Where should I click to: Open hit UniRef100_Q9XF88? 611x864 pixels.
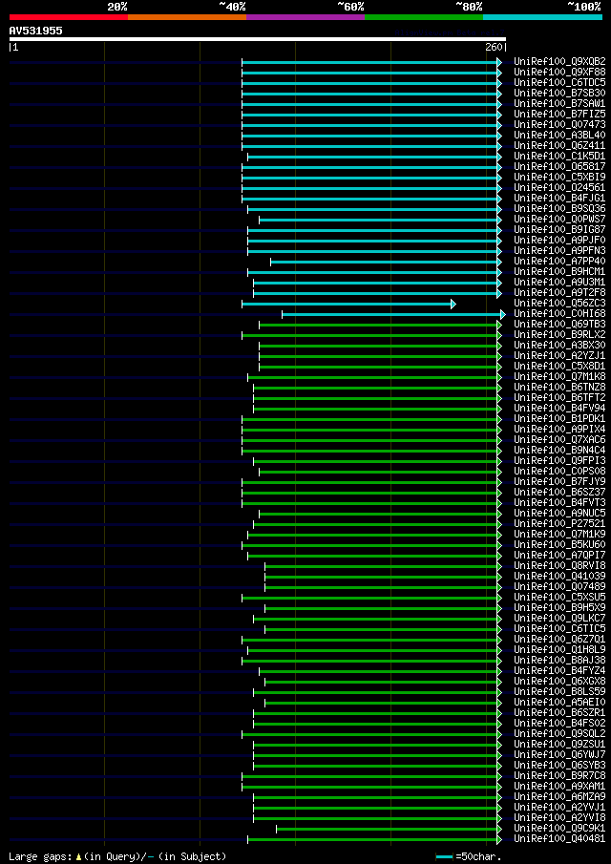pos(559,73)
